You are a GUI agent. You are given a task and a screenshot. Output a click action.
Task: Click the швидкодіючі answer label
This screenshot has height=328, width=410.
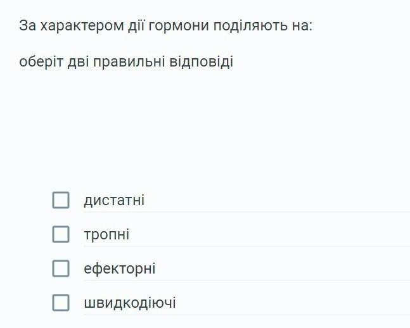tap(130, 303)
